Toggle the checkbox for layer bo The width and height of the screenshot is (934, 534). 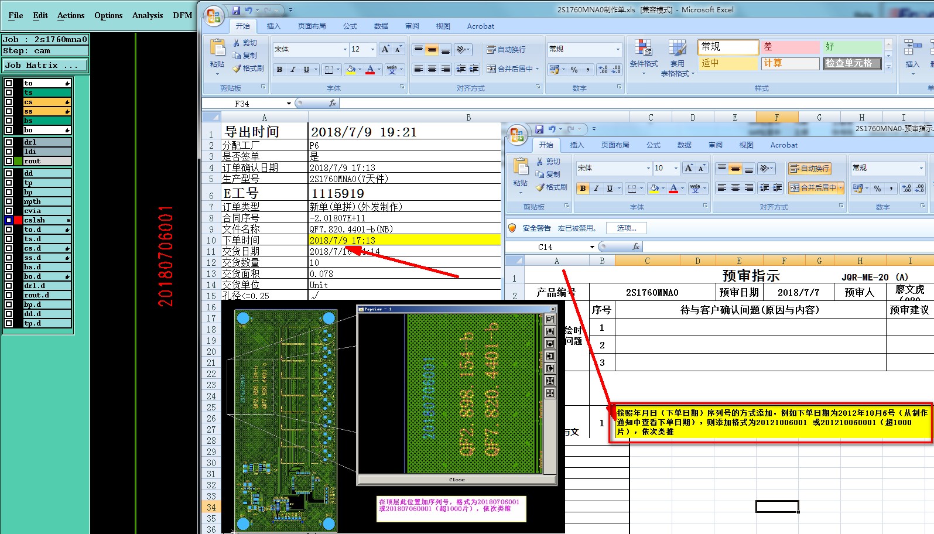9,130
